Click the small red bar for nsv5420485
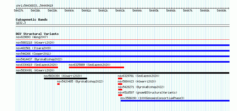Viewport: 237px width, 111px height. (58, 84)
